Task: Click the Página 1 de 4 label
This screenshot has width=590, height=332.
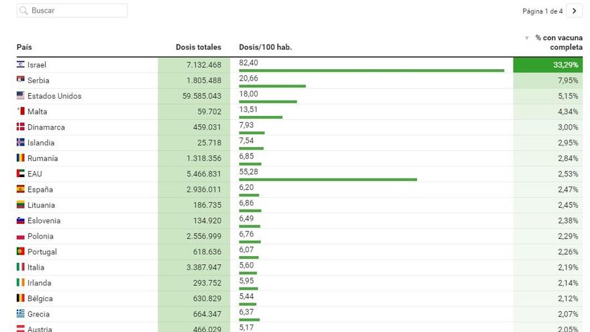Action: [x=542, y=11]
